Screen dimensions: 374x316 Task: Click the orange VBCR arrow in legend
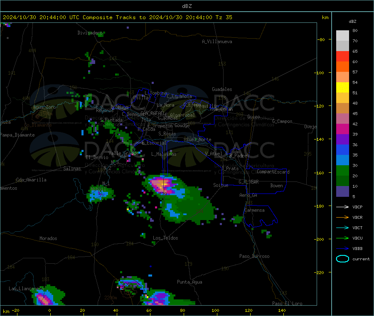[x=342, y=217]
